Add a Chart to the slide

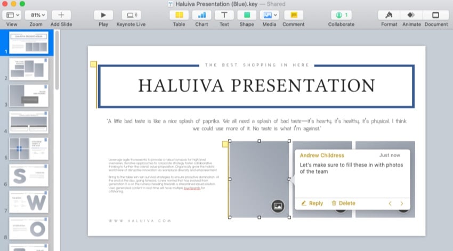201,15
